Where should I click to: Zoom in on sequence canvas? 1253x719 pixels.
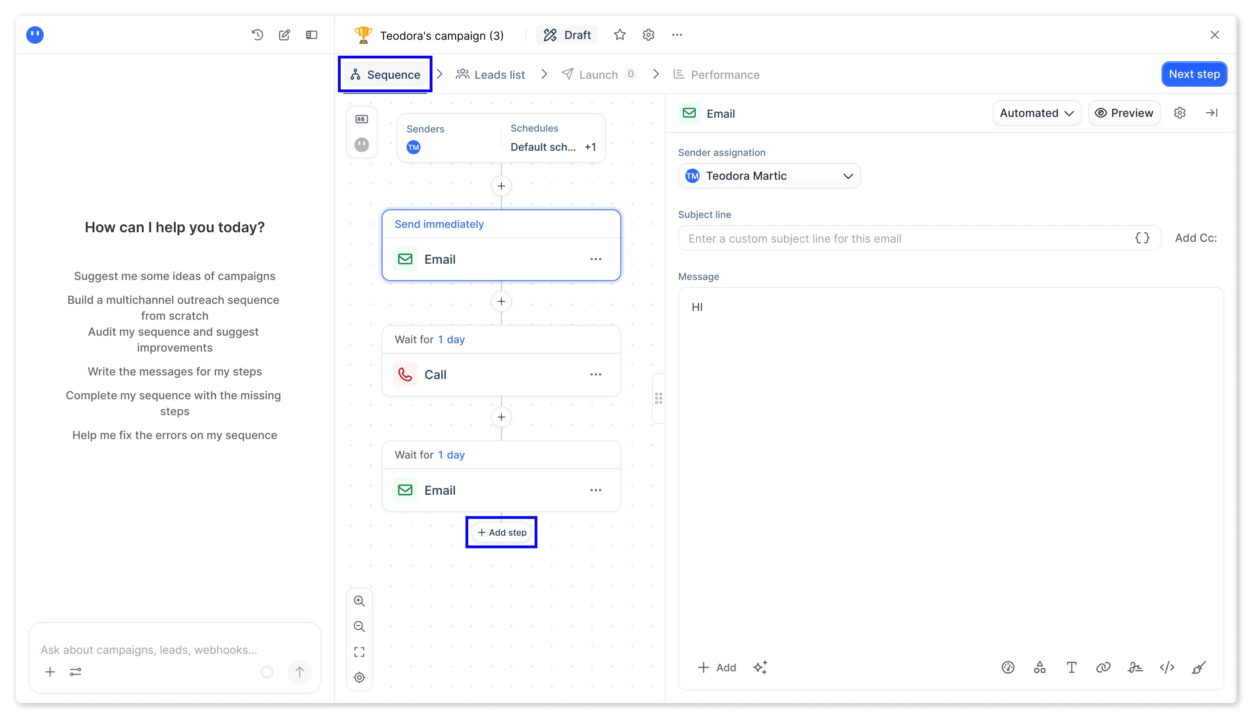tap(359, 601)
